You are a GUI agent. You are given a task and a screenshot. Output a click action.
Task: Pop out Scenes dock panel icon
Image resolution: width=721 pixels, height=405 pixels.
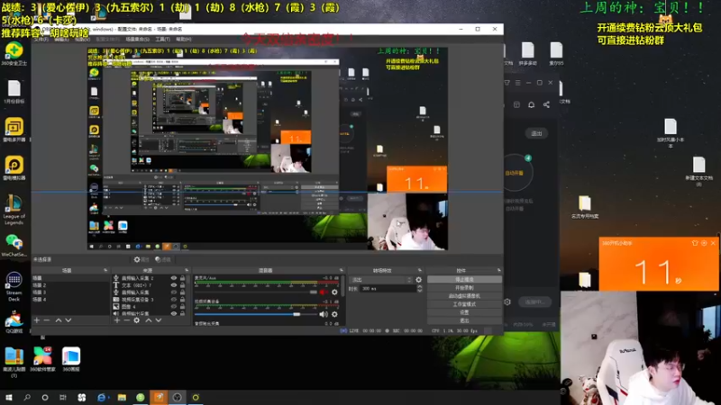[x=105, y=271]
